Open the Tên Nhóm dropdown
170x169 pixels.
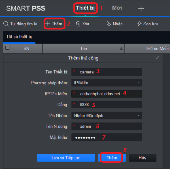(107, 115)
